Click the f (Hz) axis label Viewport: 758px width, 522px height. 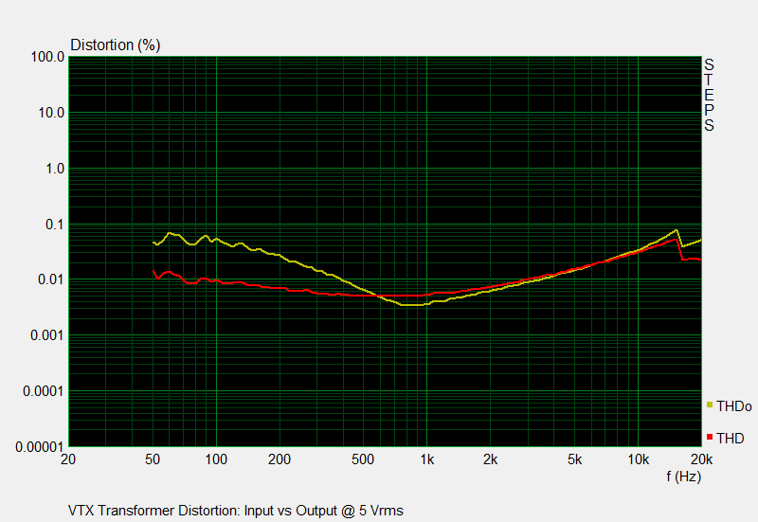coord(683,477)
